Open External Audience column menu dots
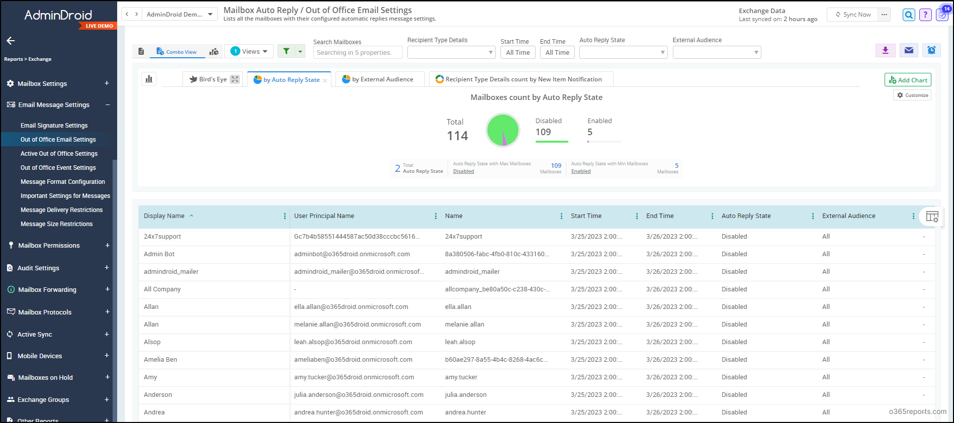This screenshot has width=954, height=423. click(913, 216)
